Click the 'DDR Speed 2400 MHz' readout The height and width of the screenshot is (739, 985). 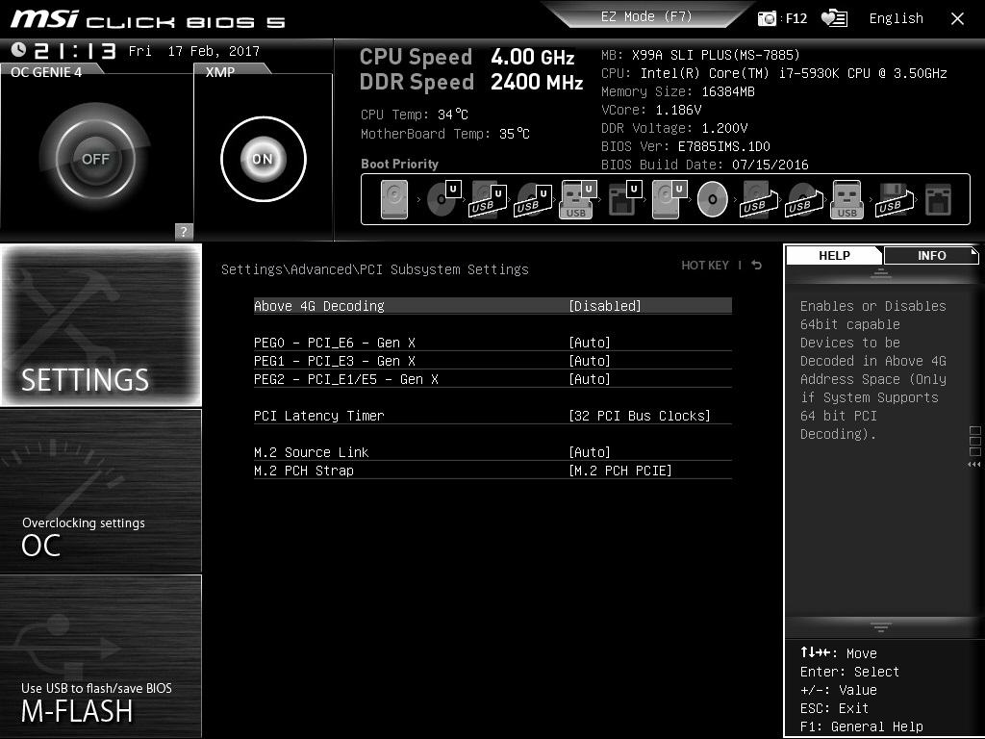471,82
